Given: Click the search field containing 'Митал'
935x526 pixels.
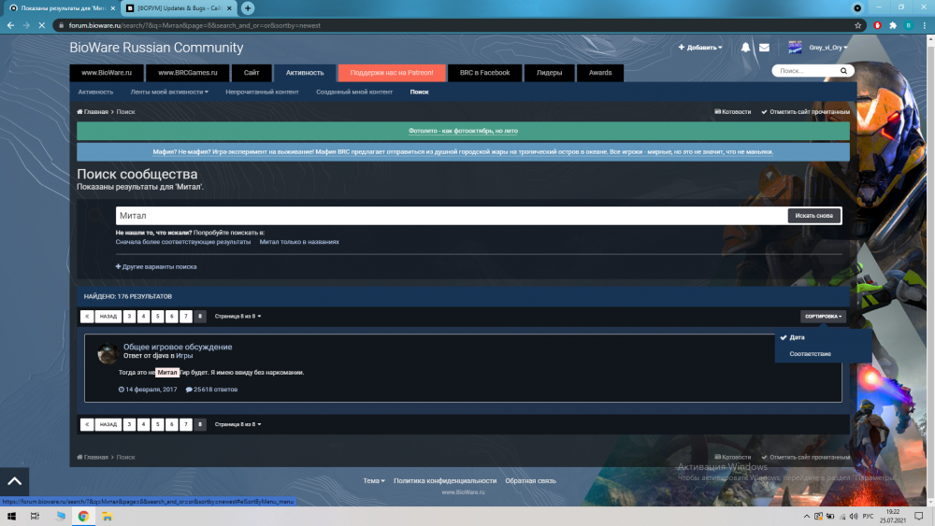Looking at the screenshot, I should point(449,216).
